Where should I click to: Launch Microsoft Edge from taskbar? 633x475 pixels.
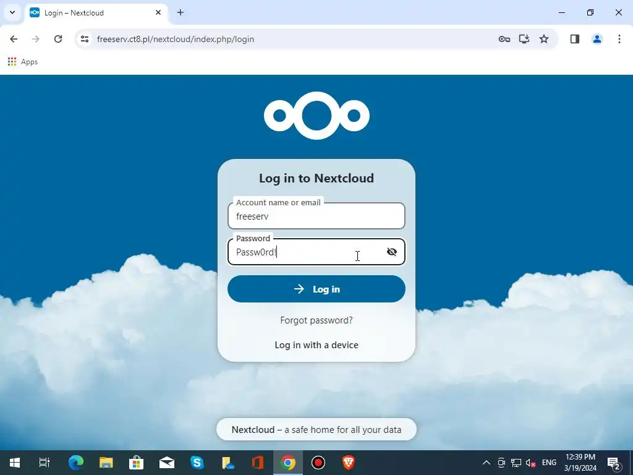[x=75, y=463]
